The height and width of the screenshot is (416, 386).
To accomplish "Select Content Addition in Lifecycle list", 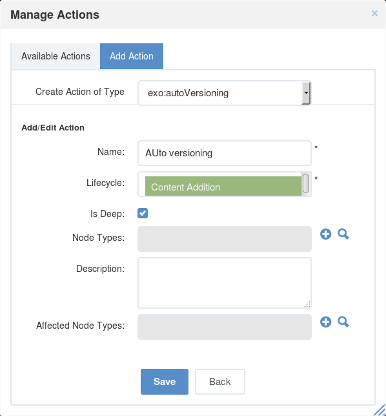I will (x=223, y=187).
